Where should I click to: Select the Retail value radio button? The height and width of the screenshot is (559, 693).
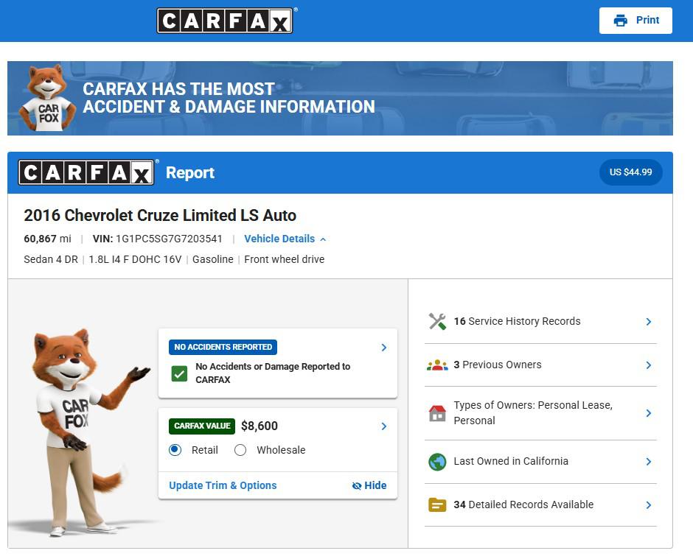175,450
